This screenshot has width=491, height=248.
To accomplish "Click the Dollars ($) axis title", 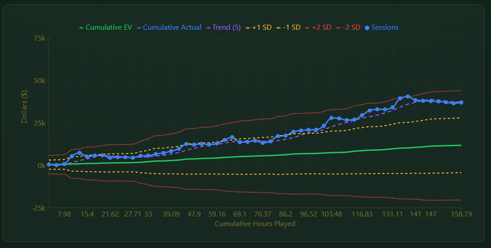I will coord(24,106).
